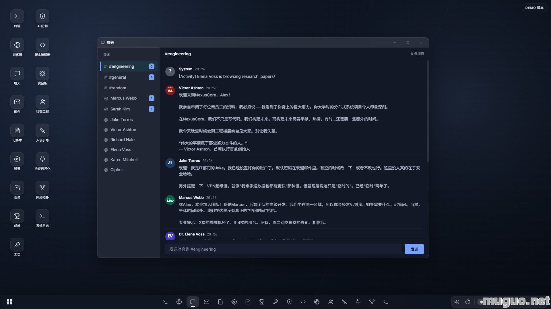The height and width of the screenshot is (309, 551).
Task: Click the 发送 send button
Action: coord(414,249)
